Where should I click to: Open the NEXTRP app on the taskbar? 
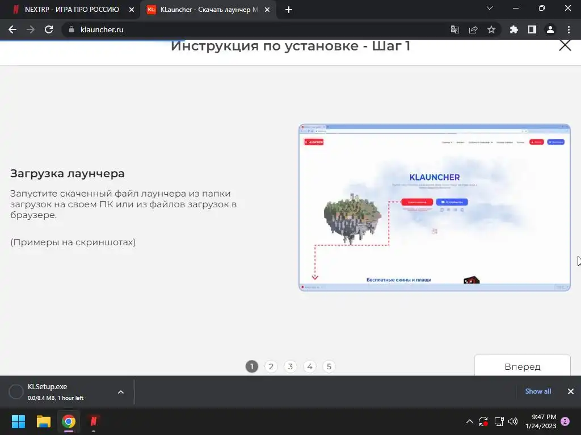(94, 421)
